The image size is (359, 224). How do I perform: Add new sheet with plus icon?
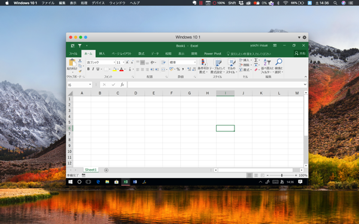106,170
